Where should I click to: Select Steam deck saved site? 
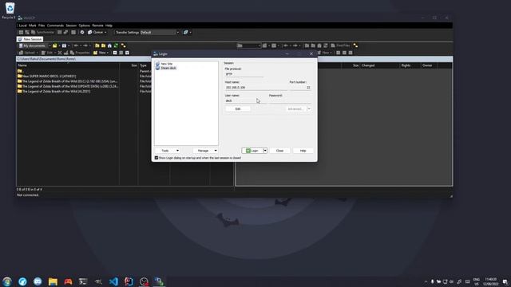point(166,68)
